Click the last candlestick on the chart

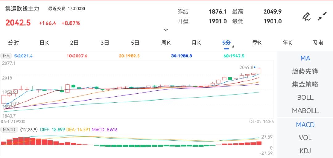click(x=259, y=71)
